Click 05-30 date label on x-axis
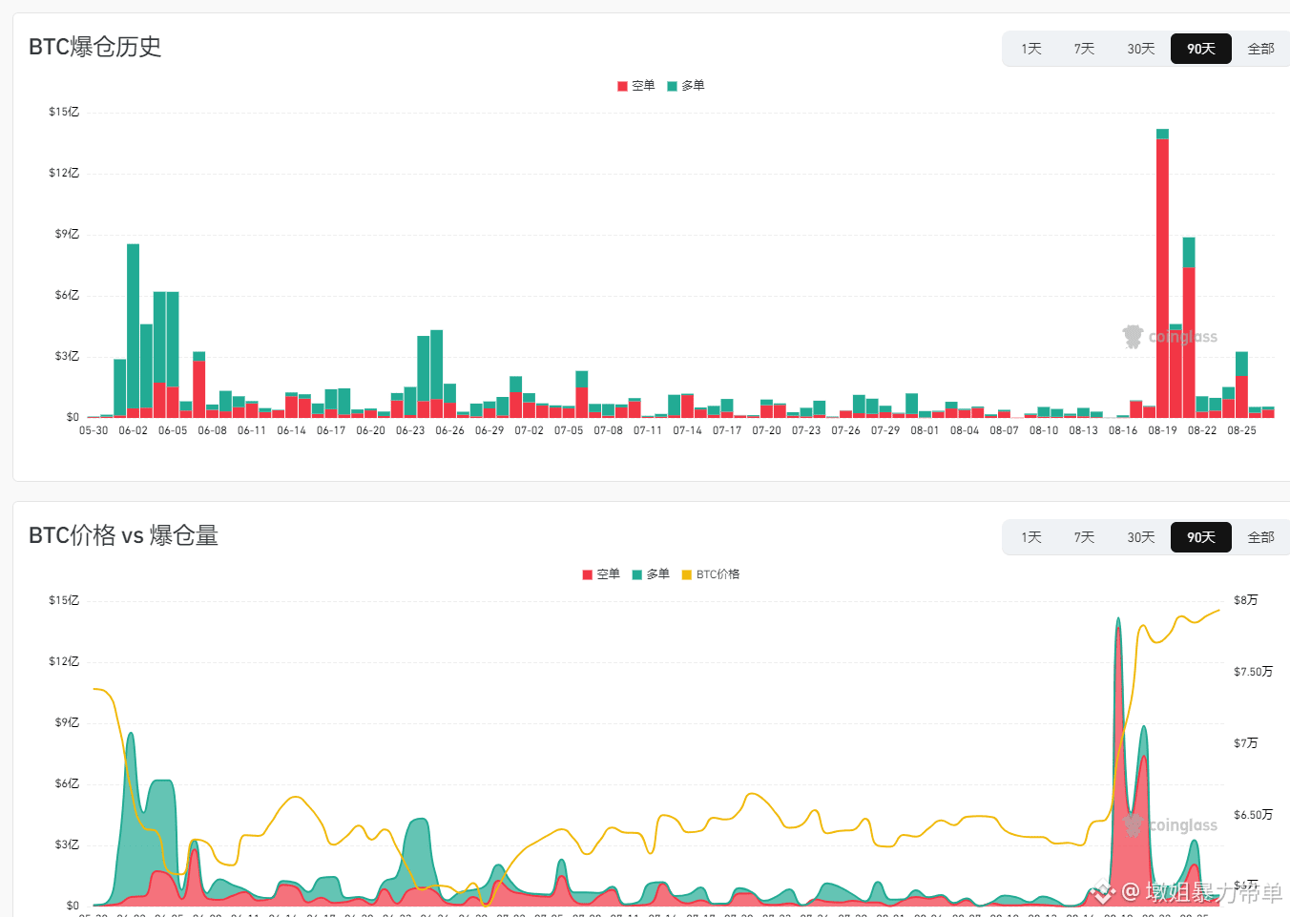Image resolution: width=1290 pixels, height=917 pixels. tap(94, 430)
